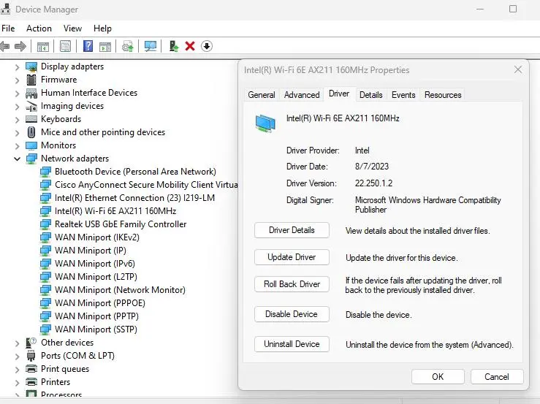Click the Printers category icon

click(31, 382)
